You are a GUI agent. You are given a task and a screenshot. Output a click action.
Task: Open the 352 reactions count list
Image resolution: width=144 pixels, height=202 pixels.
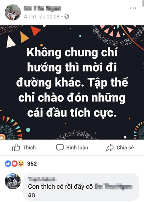32,164
